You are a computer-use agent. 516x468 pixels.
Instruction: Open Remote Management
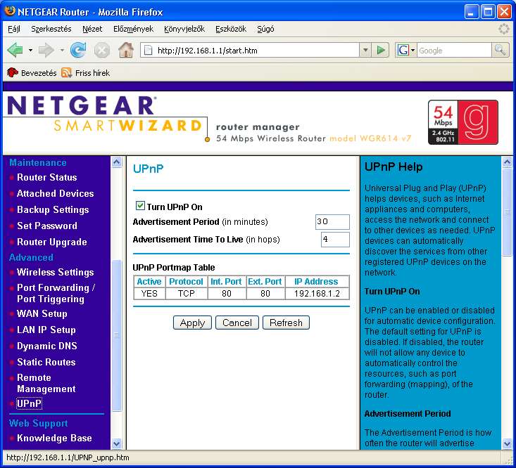(46, 383)
